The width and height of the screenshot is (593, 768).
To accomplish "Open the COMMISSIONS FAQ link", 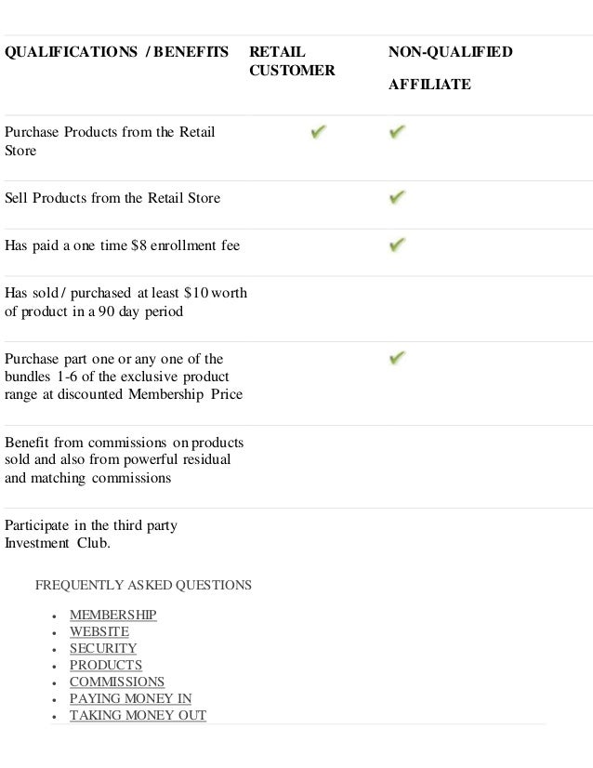I will tap(117, 682).
